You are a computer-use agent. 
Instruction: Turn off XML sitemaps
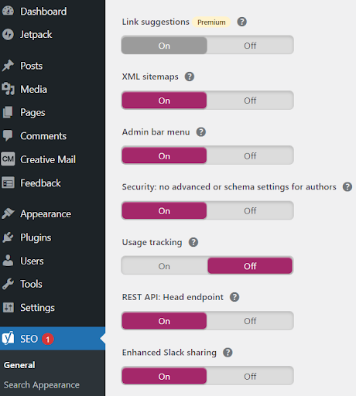[x=250, y=101]
